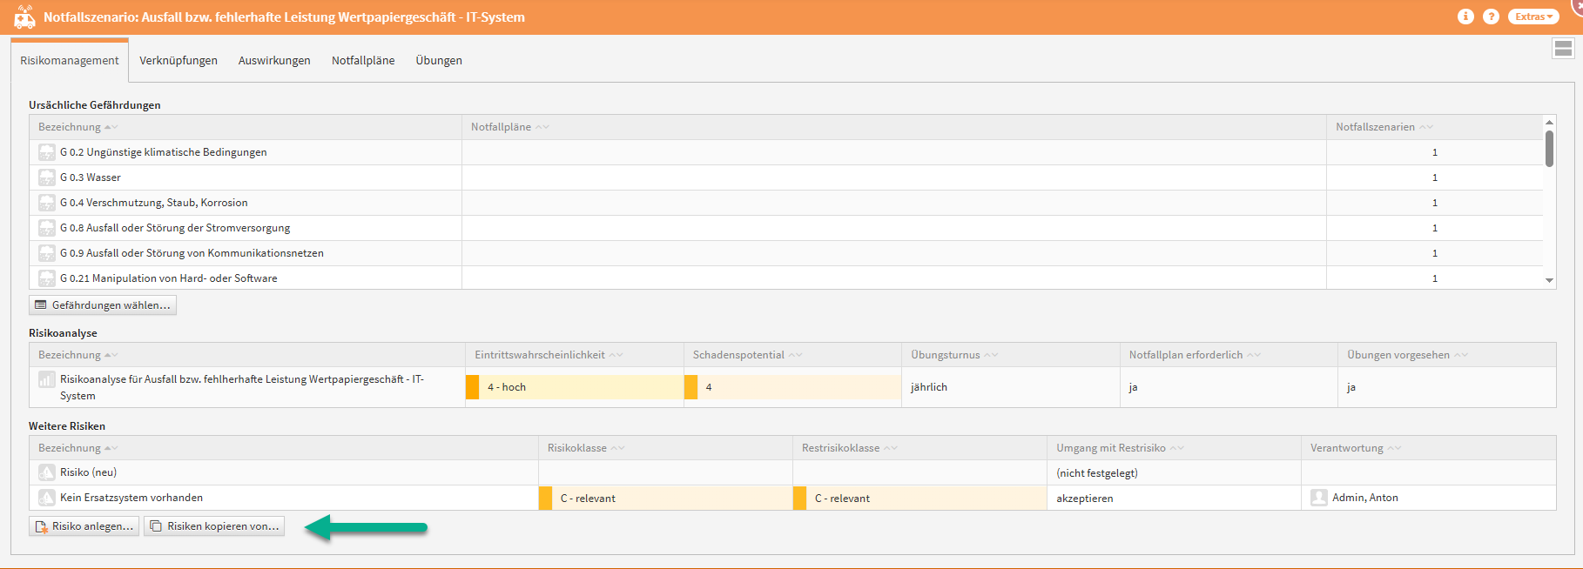This screenshot has height=569, width=1583.
Task: Click the panel layout icon below Extras
Action: [1563, 49]
